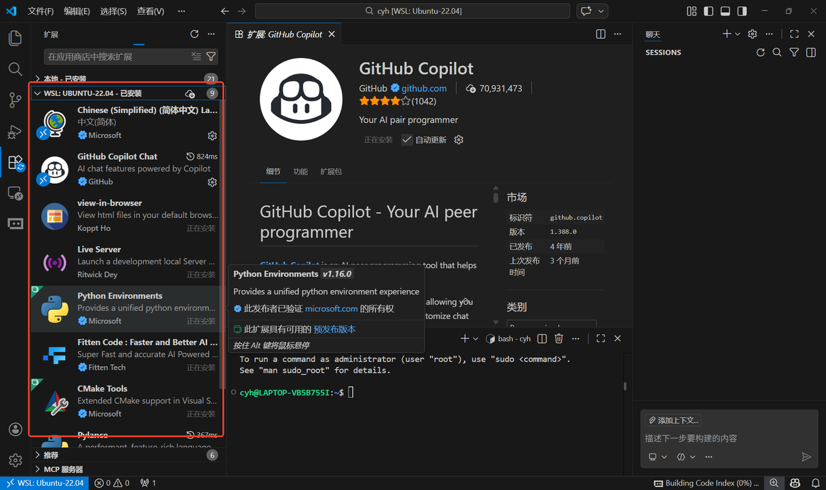826x490 pixels.
Task: Open chat settings gear
Action: (x=752, y=34)
